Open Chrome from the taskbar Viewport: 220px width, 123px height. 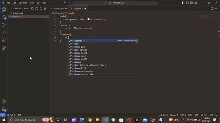tap(90, 120)
